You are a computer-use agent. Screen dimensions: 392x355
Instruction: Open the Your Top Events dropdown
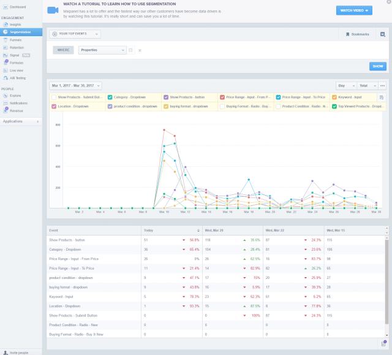coord(75,34)
